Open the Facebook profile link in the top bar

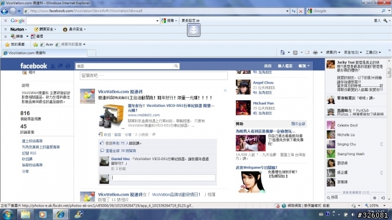285,66
